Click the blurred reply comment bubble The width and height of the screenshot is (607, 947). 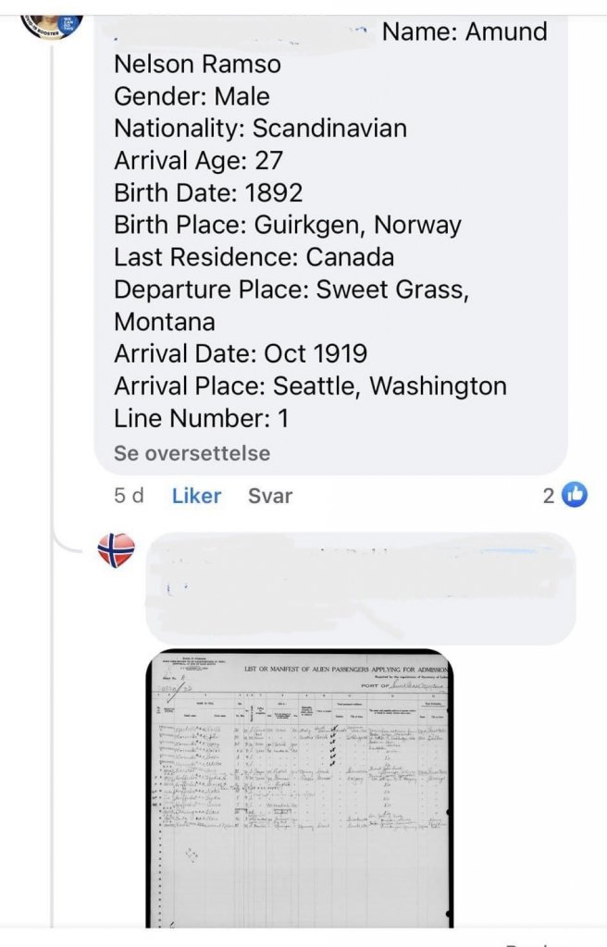[361, 588]
